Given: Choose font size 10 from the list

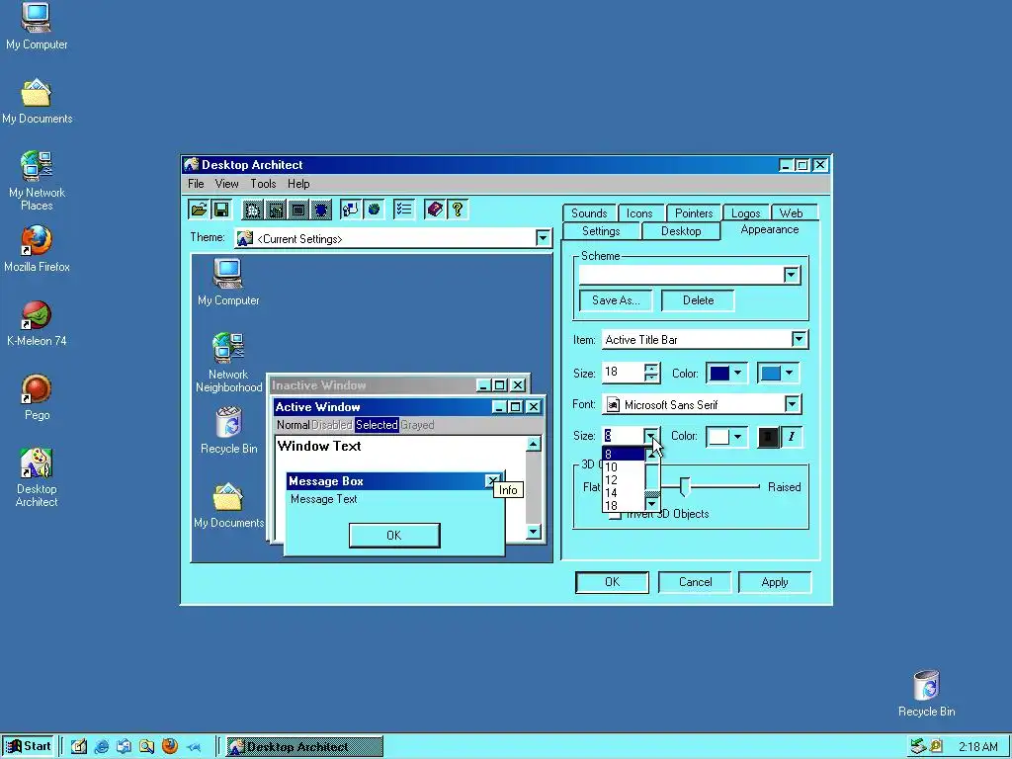Looking at the screenshot, I should coord(624,467).
